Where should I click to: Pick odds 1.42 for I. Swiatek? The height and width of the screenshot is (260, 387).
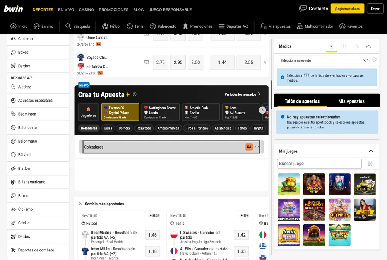coord(241,235)
